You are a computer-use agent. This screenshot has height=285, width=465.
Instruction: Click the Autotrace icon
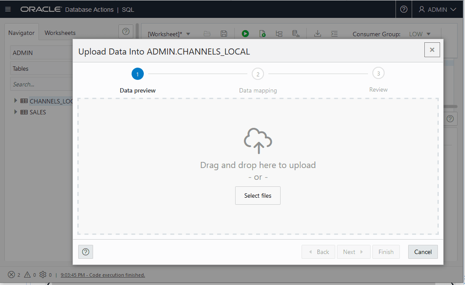295,34
